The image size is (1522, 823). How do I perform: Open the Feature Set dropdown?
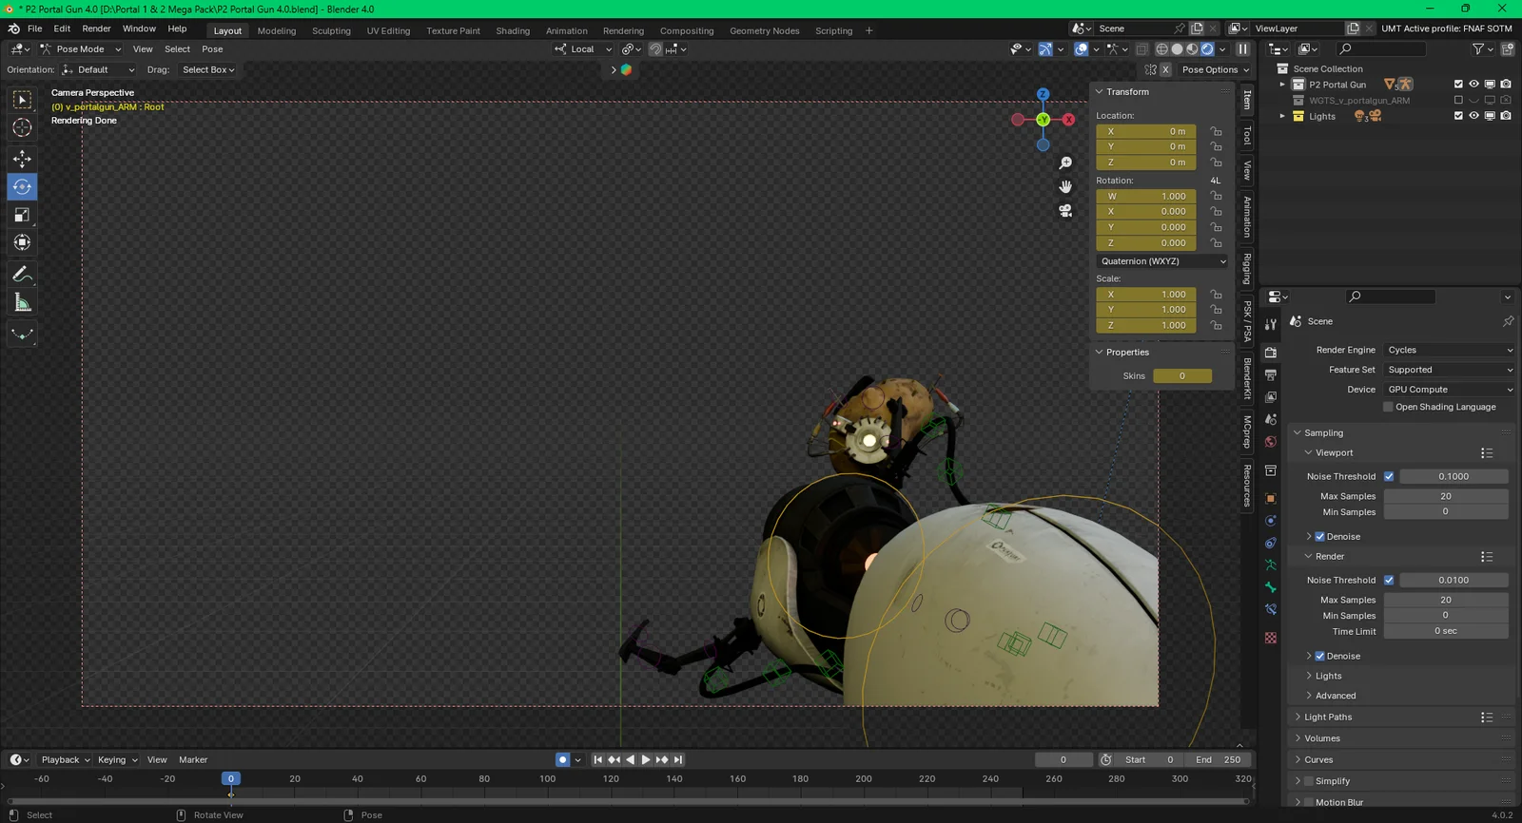pos(1450,370)
